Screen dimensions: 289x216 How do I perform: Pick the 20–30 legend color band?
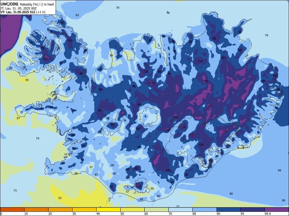60,210
